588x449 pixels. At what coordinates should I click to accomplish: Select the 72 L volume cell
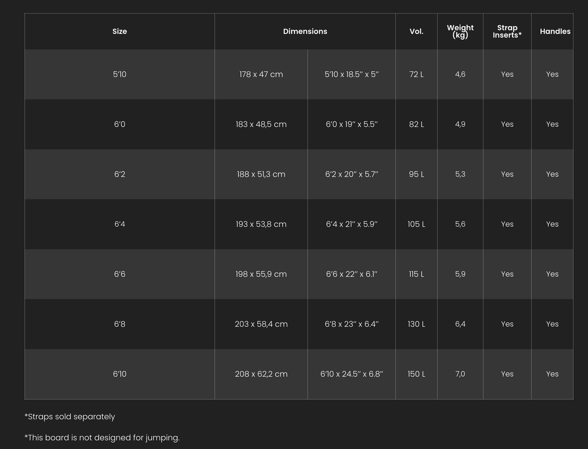click(417, 75)
